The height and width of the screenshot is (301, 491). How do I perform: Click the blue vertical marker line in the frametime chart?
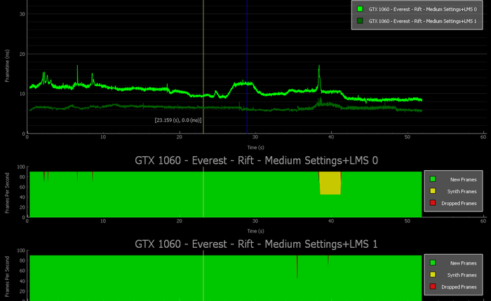coord(247,66)
